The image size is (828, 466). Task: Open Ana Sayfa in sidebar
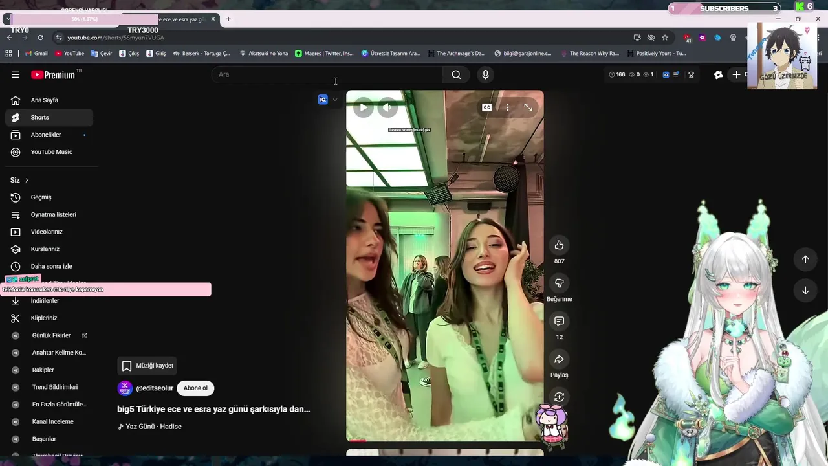pyautogui.click(x=49, y=100)
